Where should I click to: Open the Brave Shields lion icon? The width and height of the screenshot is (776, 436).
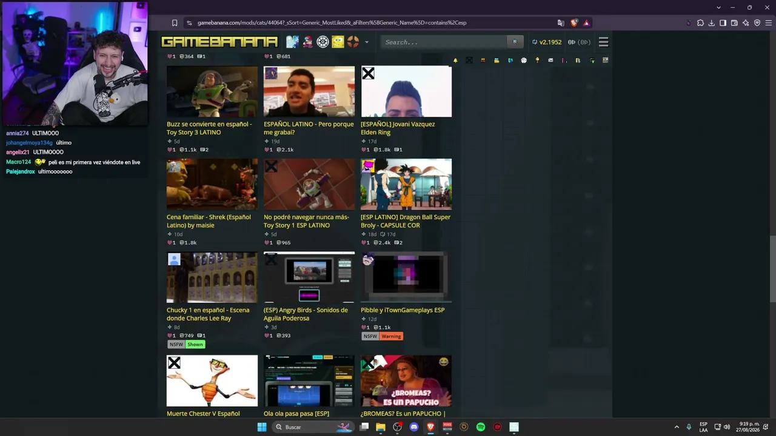[x=574, y=23]
